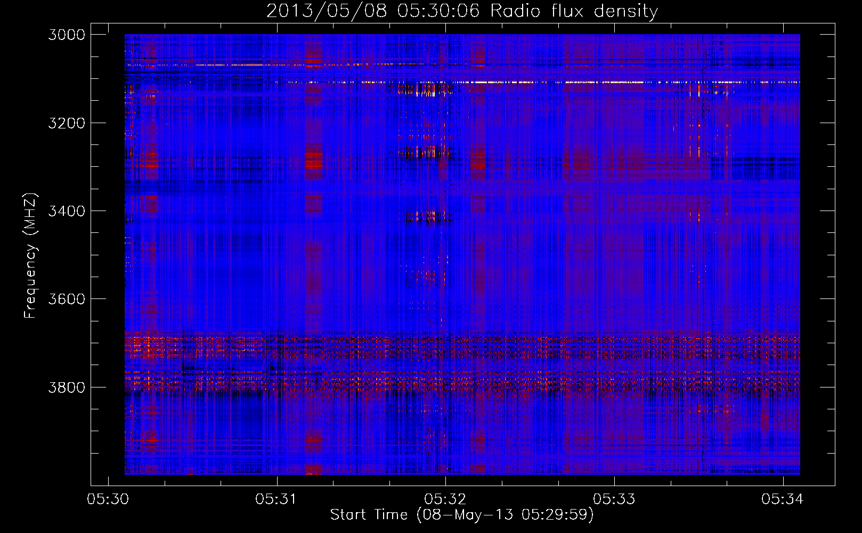Click the 3000 frequency tick label

pos(67,35)
